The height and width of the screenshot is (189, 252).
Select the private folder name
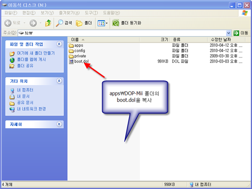pos(80,56)
